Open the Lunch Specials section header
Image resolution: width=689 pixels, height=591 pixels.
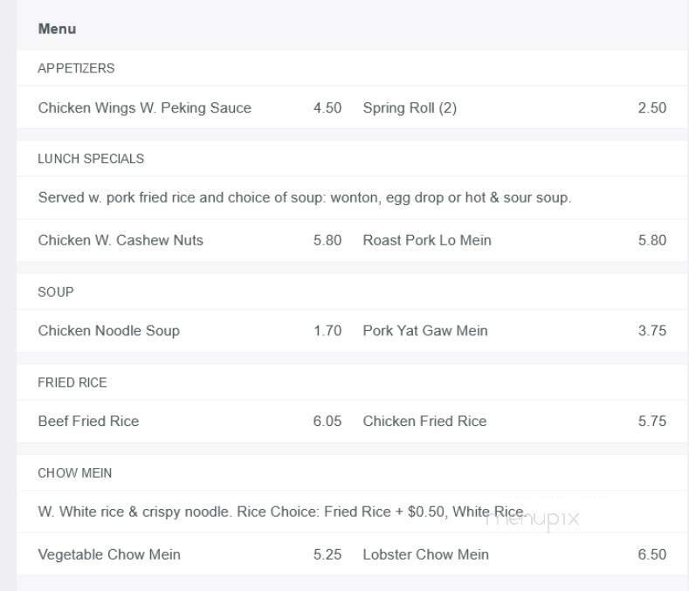tap(91, 159)
